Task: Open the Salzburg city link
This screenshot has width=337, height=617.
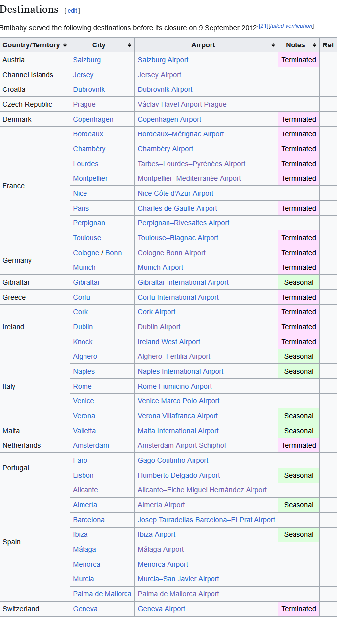Action: pos(86,60)
